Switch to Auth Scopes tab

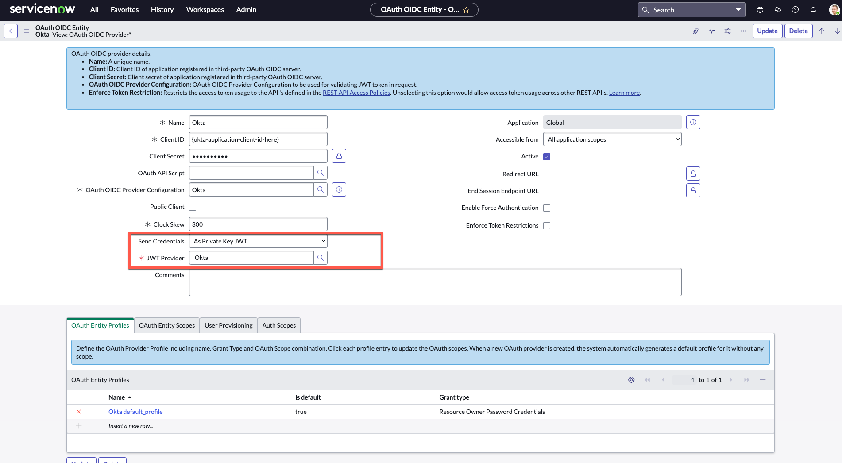pyautogui.click(x=279, y=325)
